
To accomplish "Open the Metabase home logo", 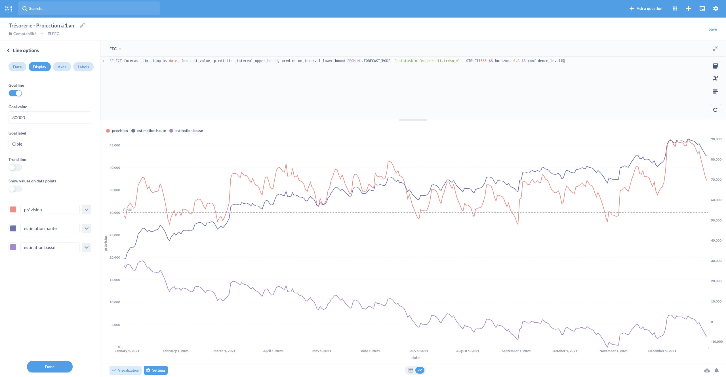I will [9, 8].
